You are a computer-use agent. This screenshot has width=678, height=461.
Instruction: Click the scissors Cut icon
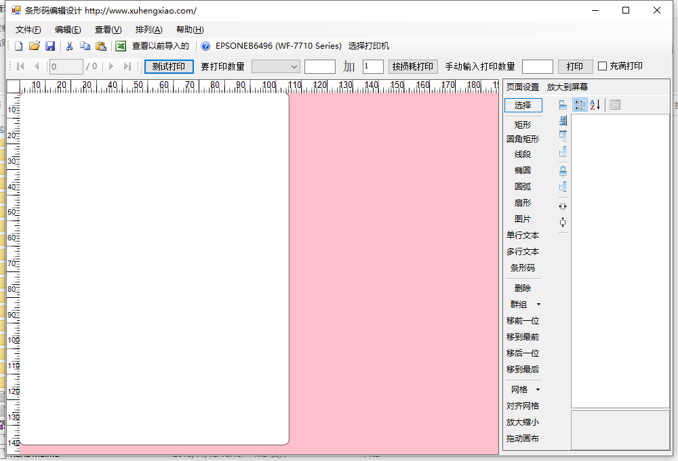pos(69,46)
